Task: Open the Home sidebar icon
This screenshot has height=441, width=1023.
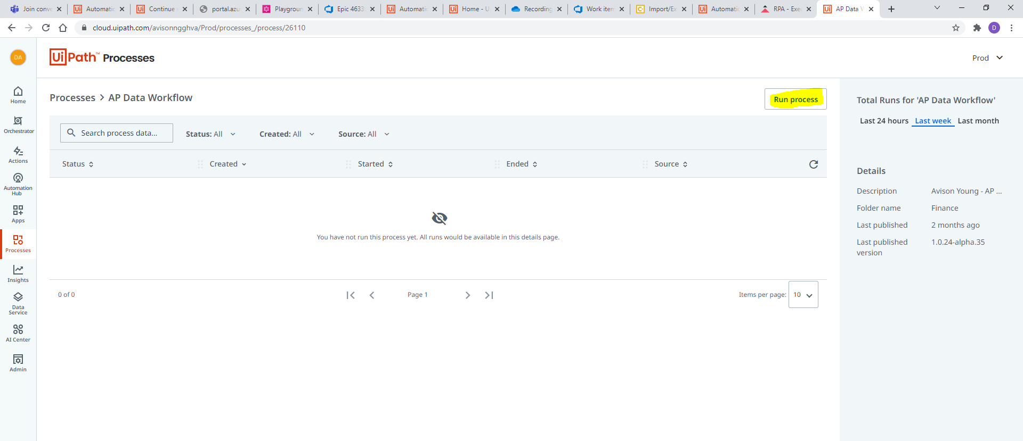Action: click(18, 95)
